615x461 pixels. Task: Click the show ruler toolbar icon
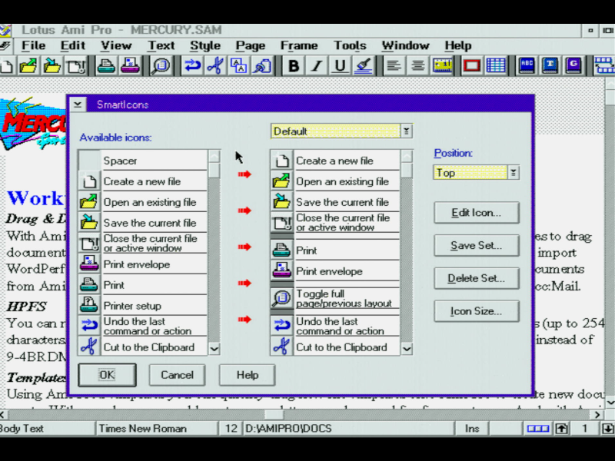point(442,66)
